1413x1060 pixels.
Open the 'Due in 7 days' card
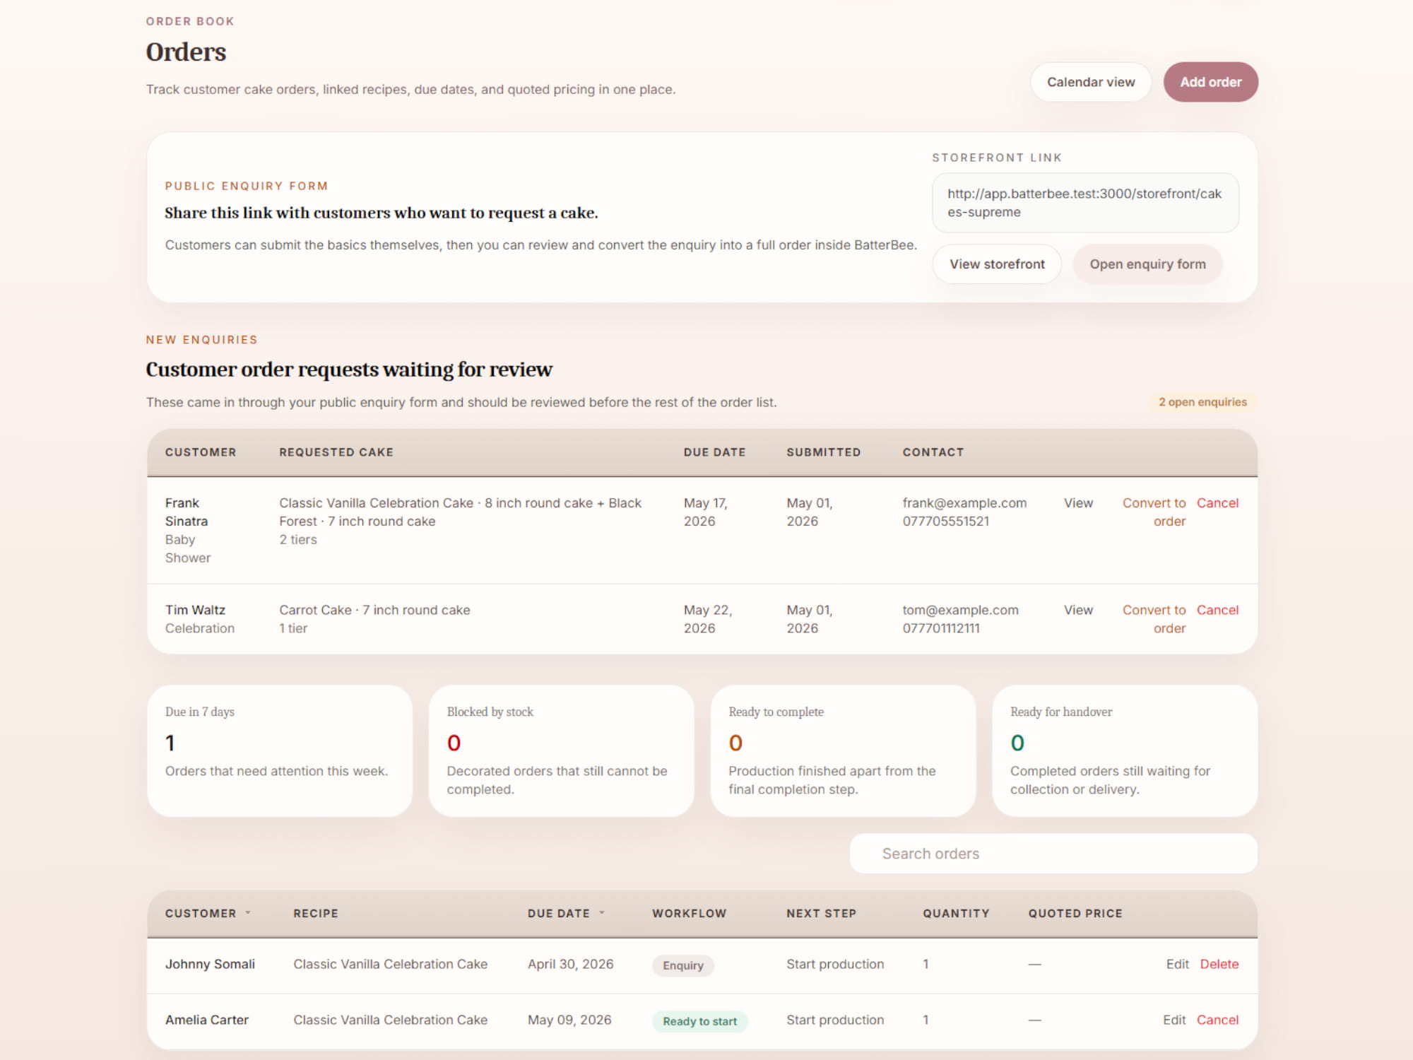(280, 750)
